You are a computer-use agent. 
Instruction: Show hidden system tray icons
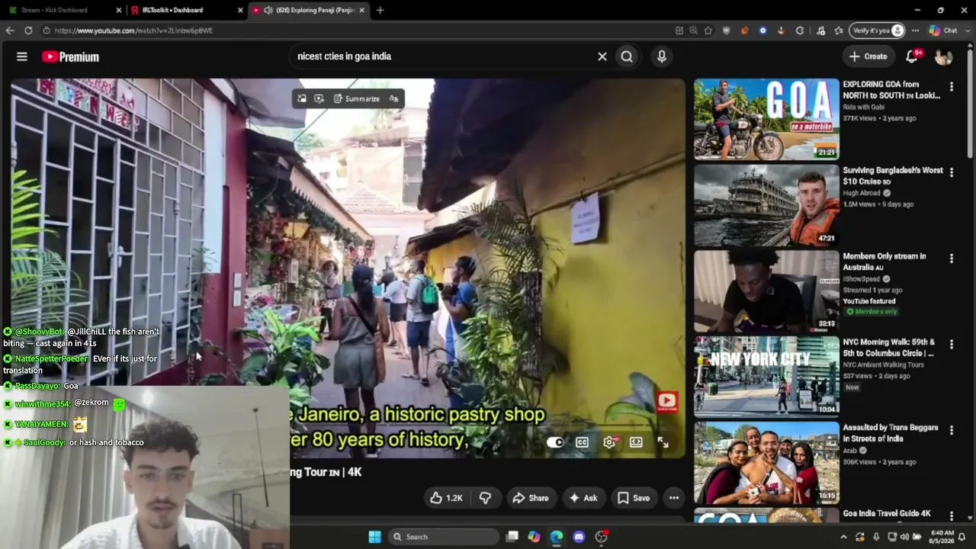click(x=843, y=537)
